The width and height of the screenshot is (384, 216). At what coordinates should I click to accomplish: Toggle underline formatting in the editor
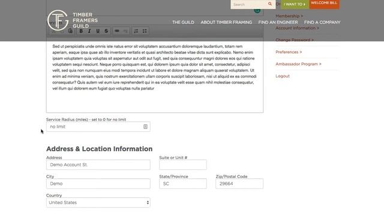[x=98, y=31]
